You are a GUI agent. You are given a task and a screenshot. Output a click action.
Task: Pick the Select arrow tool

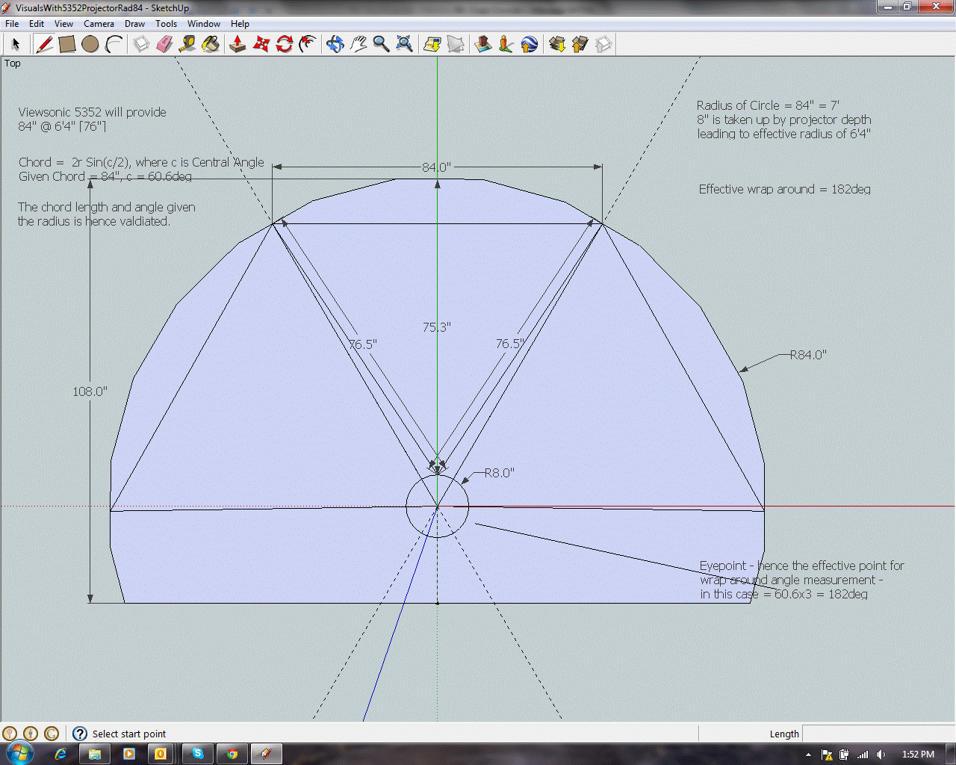(16, 45)
